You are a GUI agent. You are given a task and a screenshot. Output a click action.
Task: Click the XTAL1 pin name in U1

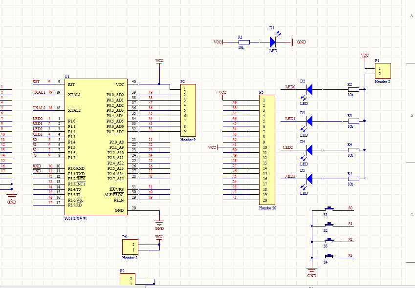click(74, 95)
